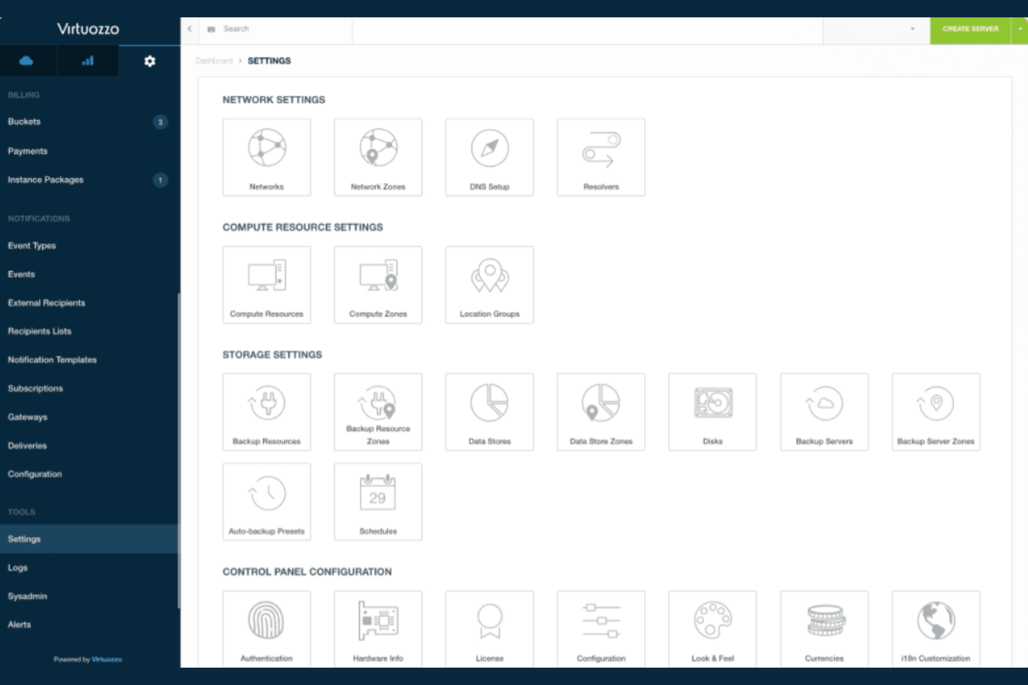Click the green Create Server button
The width and height of the screenshot is (1028, 685).
[x=970, y=30]
